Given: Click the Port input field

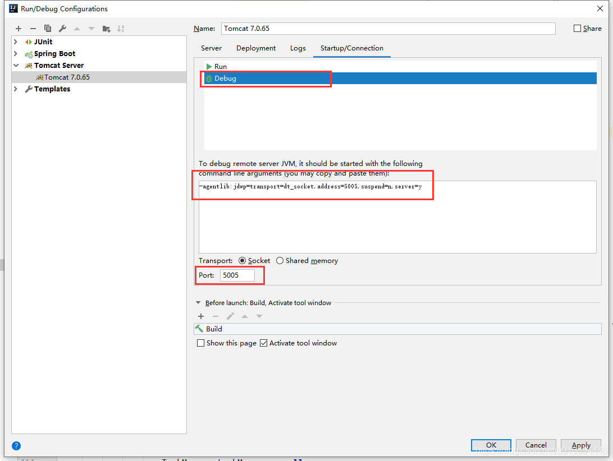Looking at the screenshot, I should click(x=237, y=275).
